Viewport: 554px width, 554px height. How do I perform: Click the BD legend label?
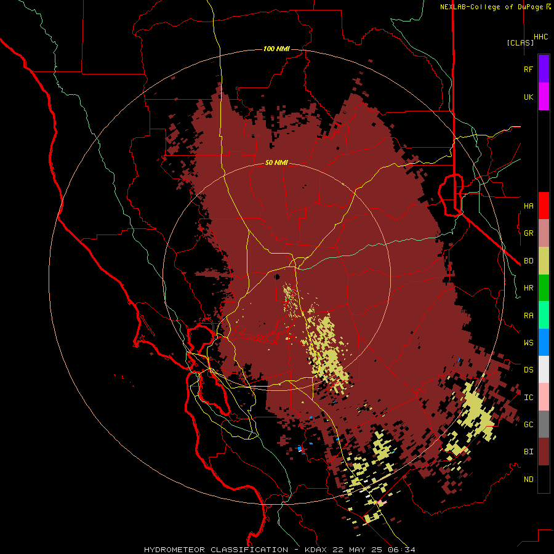(528, 261)
